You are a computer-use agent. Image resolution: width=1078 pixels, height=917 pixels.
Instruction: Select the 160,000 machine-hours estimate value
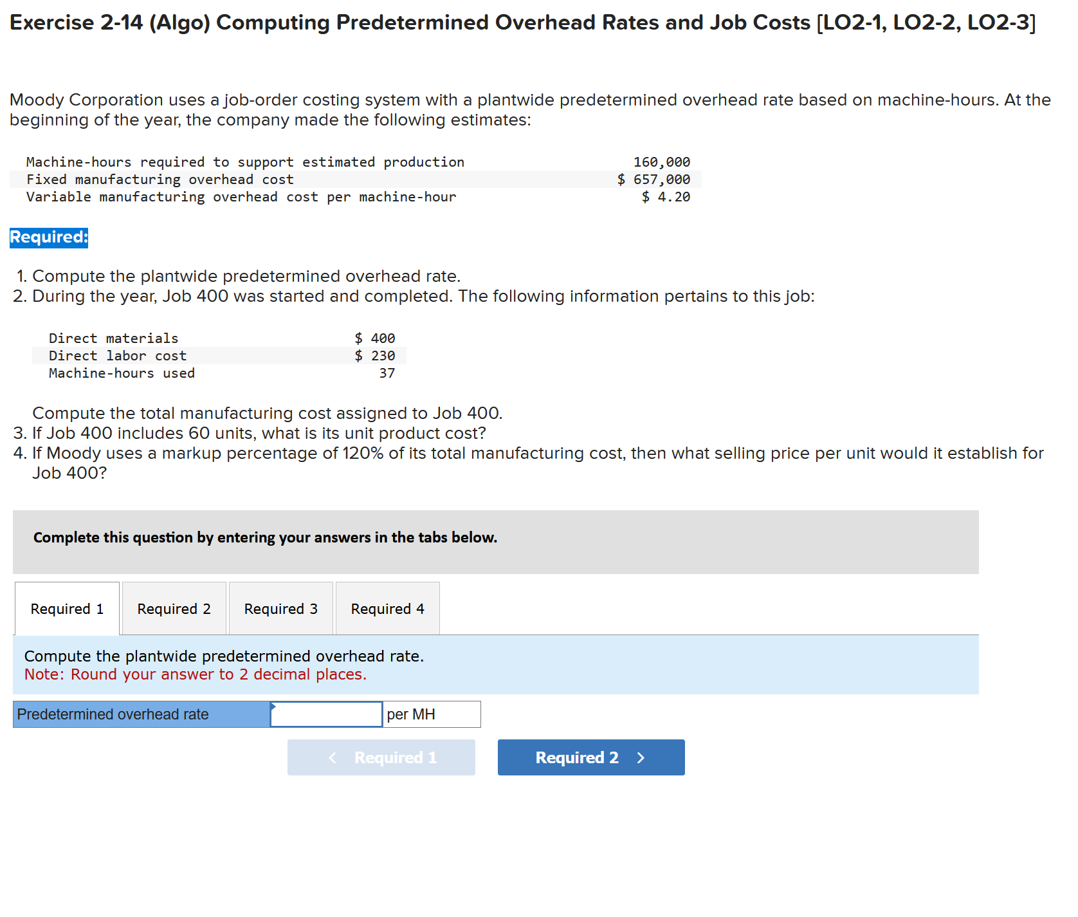[x=661, y=162]
